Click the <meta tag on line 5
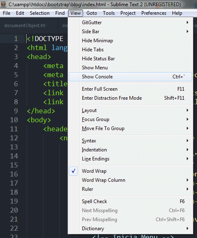The height and width of the screenshot is (238, 197). pos(53,75)
